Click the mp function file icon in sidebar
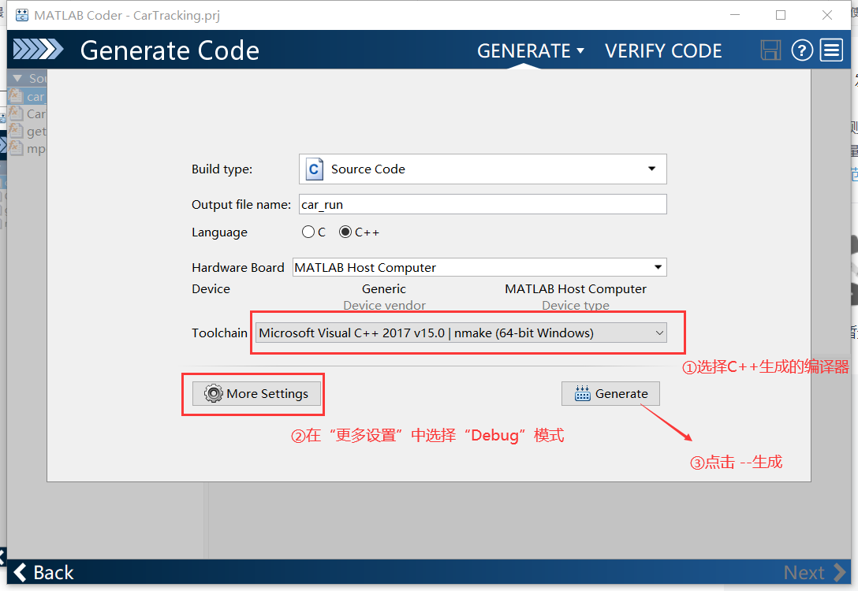 17,148
